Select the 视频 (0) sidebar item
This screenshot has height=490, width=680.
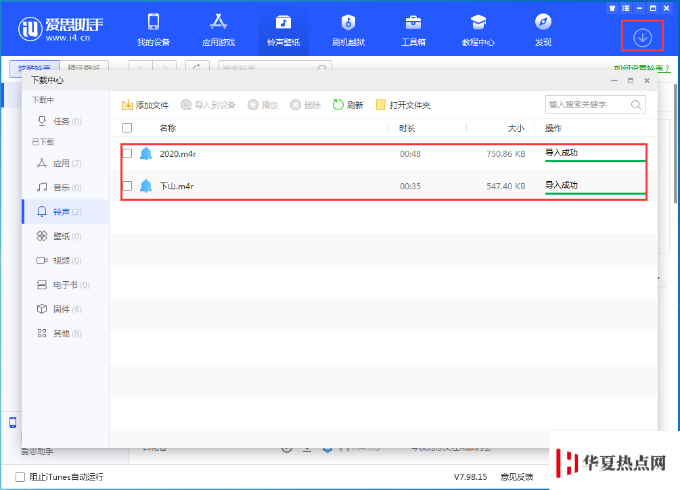66,260
